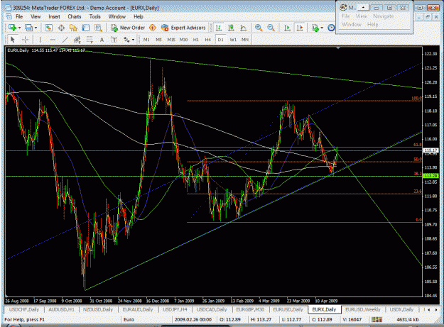Open Navigate menu in small floating window
The image size is (444, 327).
coord(384,16)
